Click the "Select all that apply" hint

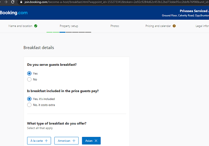pos(40,128)
